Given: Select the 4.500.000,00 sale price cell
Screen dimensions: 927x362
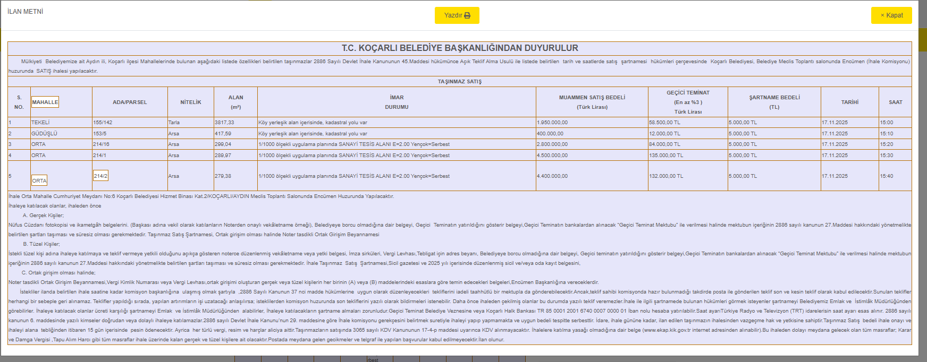Looking at the screenshot, I should click(552, 156).
